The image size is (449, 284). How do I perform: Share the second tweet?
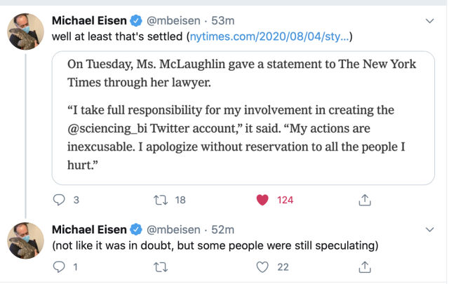coord(364,266)
